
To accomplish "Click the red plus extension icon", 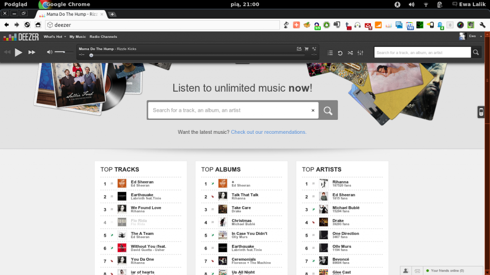I will point(296,25).
